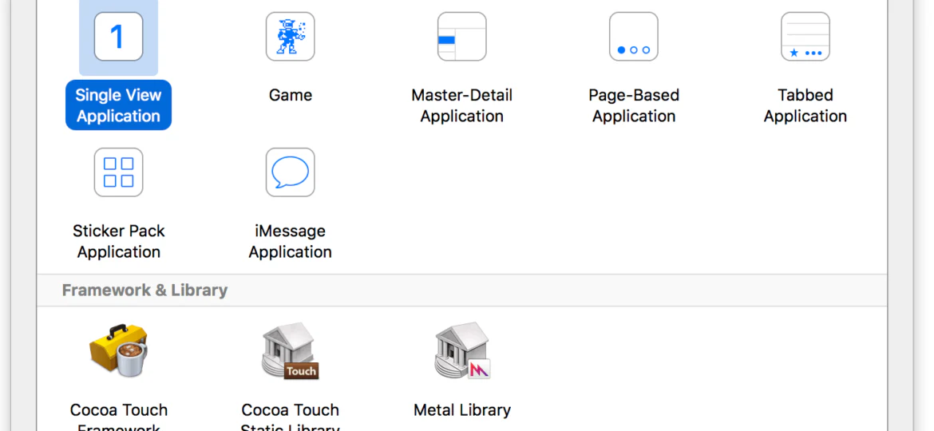Image resolution: width=934 pixels, height=431 pixels.
Task: Choose the Game template icon
Action: [x=290, y=36]
